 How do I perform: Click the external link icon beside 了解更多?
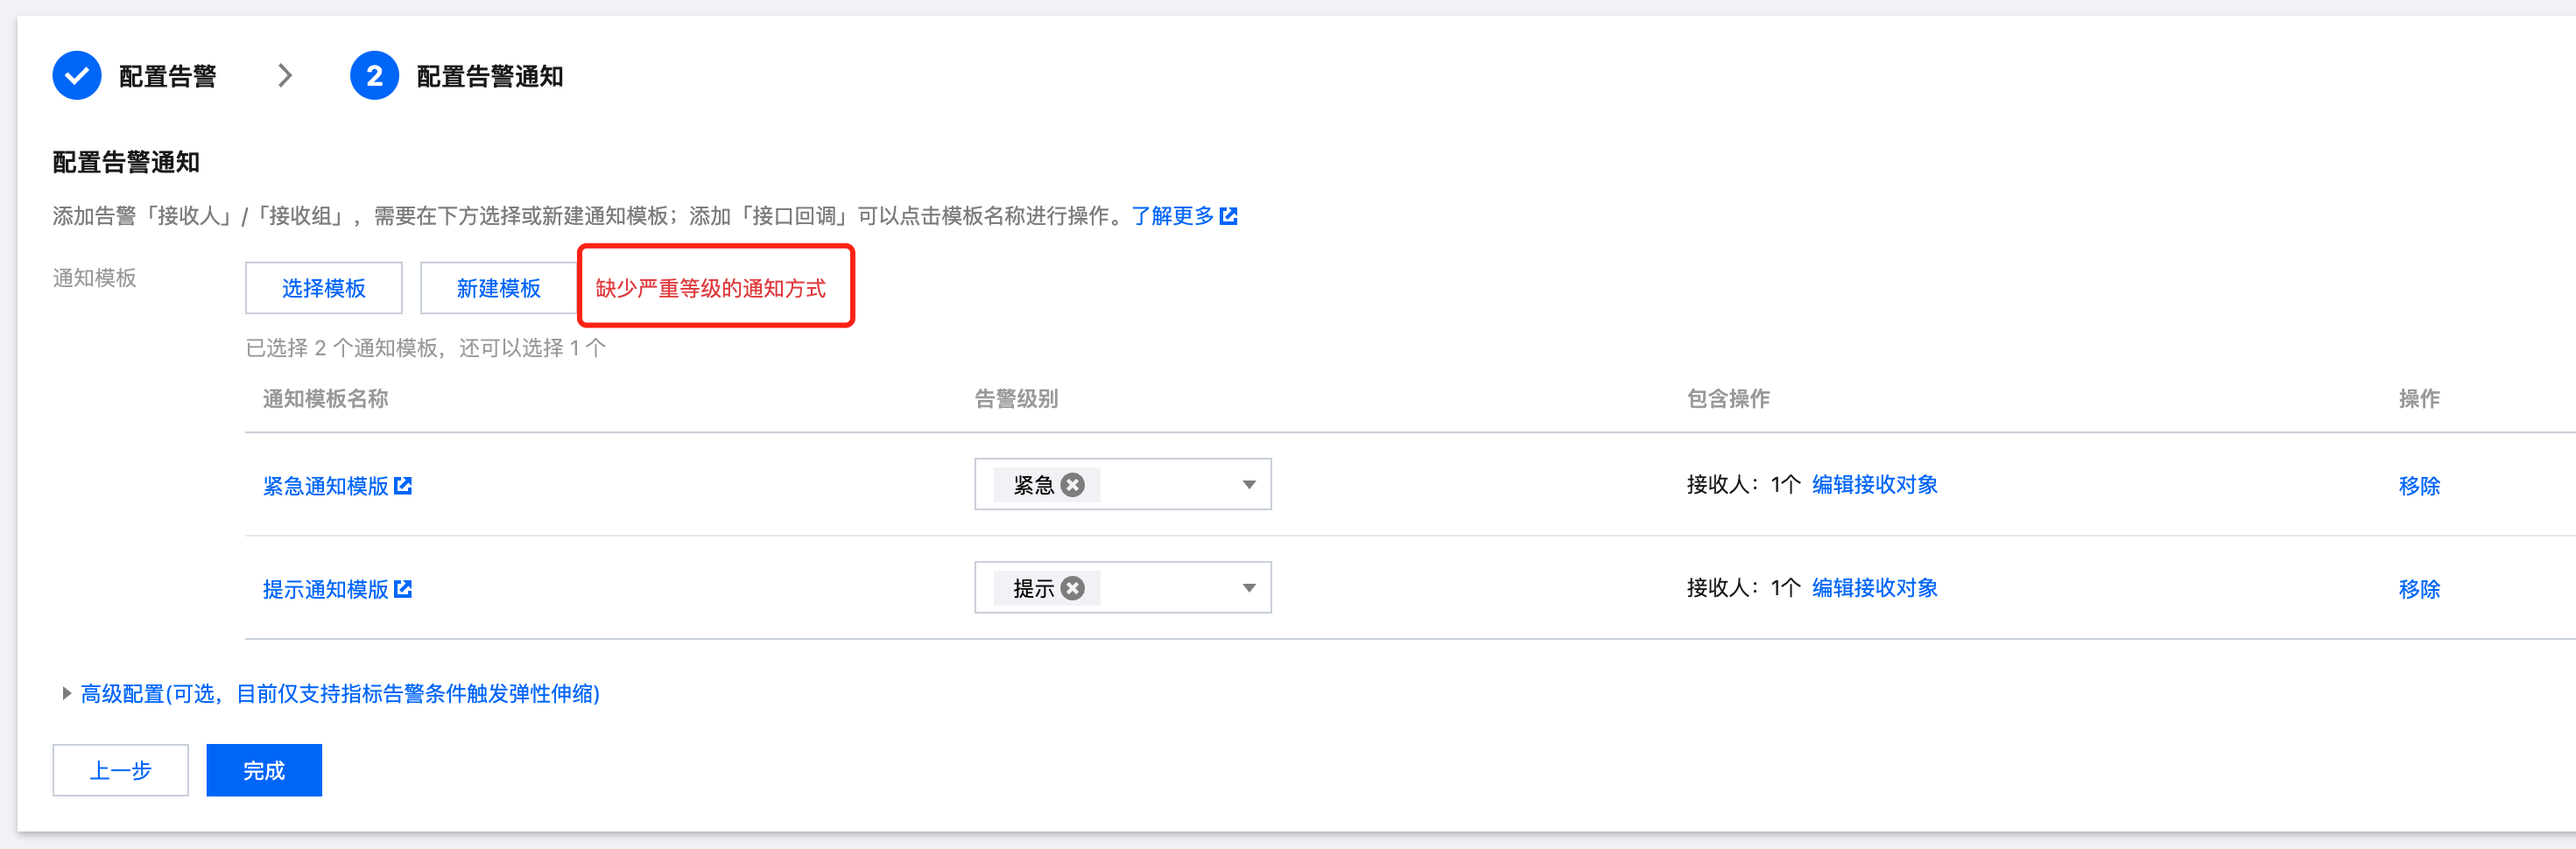click(1229, 216)
